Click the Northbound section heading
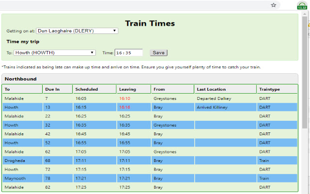Image resolution: width=310 pixels, height=194 pixels. [x=21, y=79]
